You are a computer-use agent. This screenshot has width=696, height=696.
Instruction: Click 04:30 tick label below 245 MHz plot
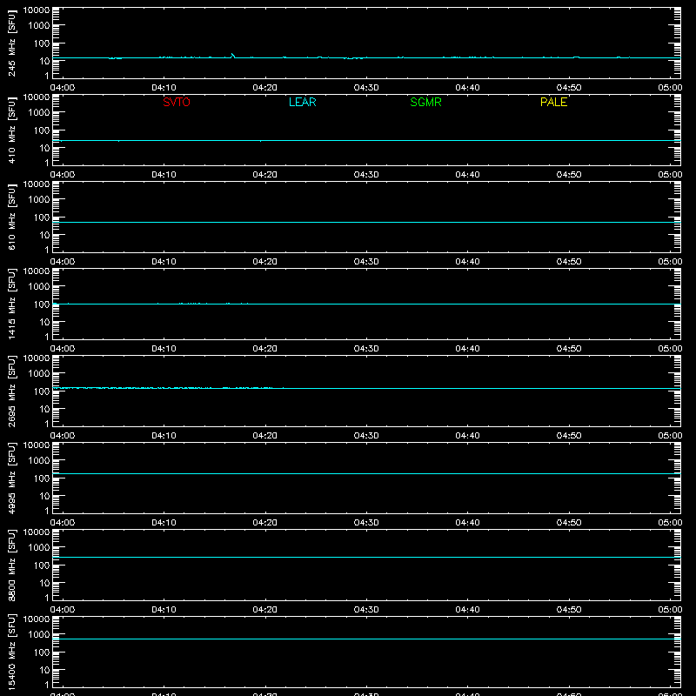tap(366, 88)
